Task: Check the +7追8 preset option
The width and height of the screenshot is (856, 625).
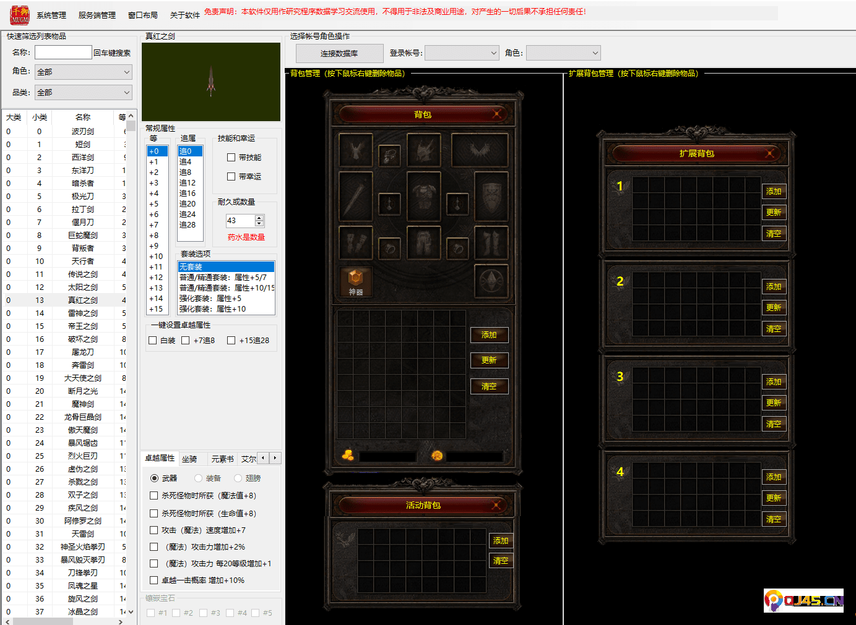Action: [x=185, y=341]
